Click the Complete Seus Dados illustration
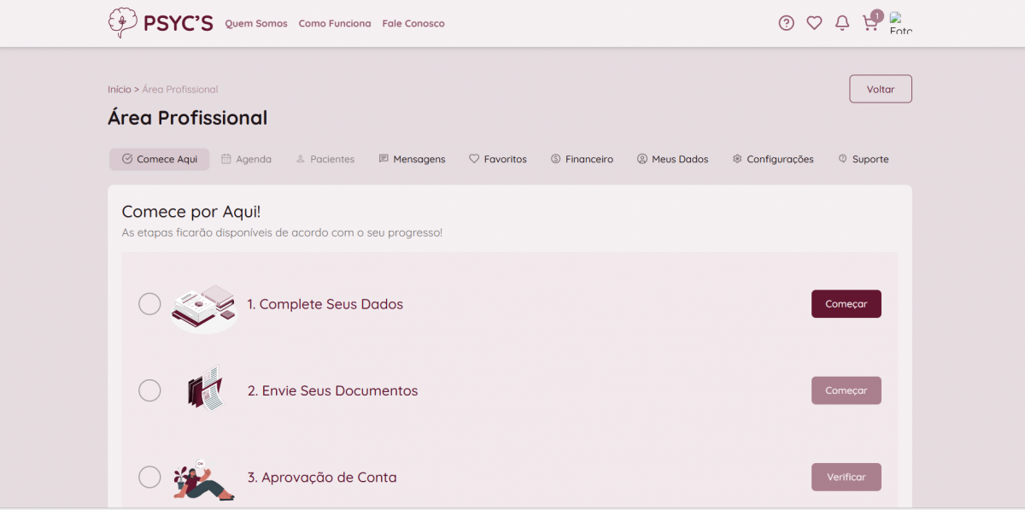Screen dimensions: 1025x510 click(x=203, y=305)
